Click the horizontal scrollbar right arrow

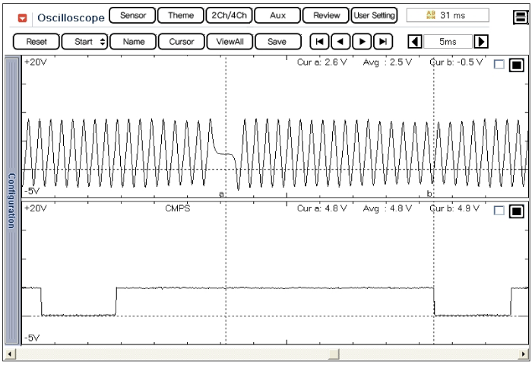click(x=524, y=354)
